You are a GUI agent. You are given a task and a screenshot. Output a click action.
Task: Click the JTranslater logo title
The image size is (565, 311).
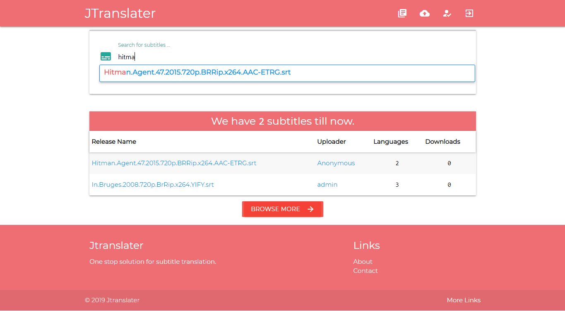(x=120, y=13)
